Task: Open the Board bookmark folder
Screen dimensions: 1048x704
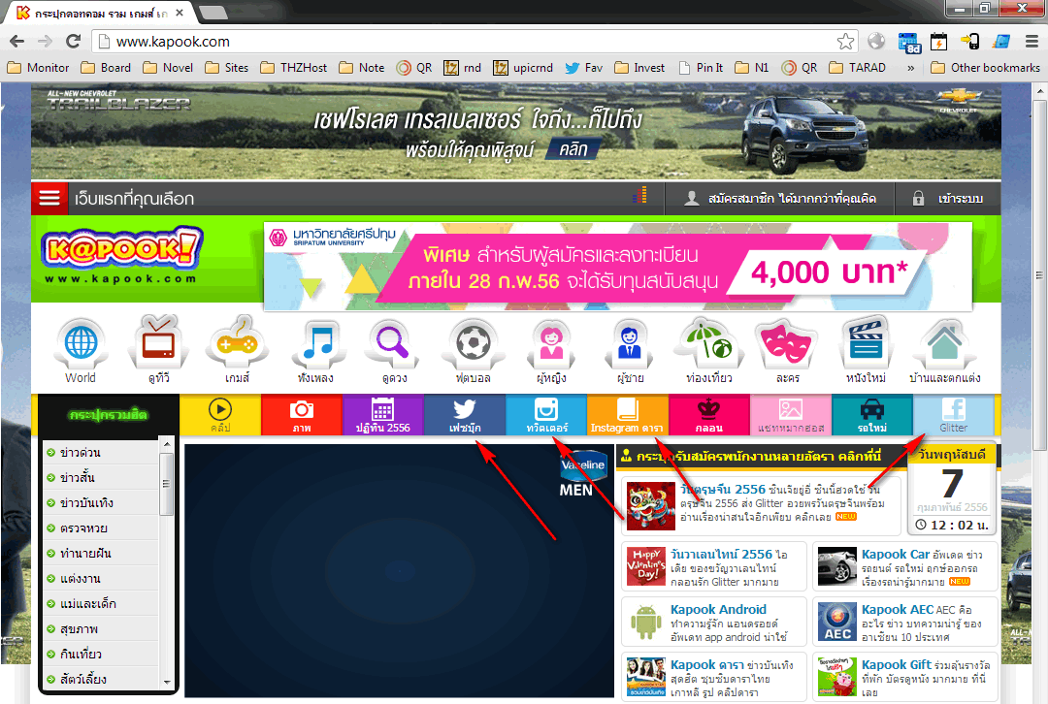Action: (x=106, y=68)
